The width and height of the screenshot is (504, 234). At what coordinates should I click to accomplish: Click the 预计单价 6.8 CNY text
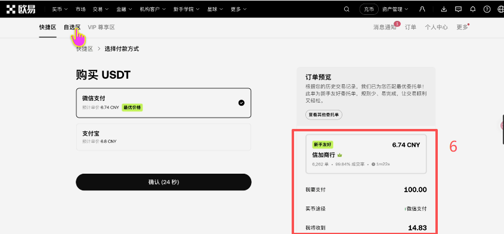click(100, 141)
